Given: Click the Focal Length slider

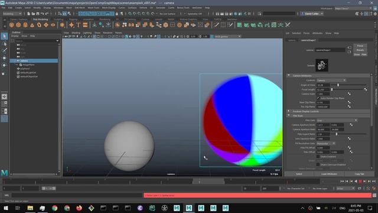Looking at the screenshot, I should (x=347, y=89).
